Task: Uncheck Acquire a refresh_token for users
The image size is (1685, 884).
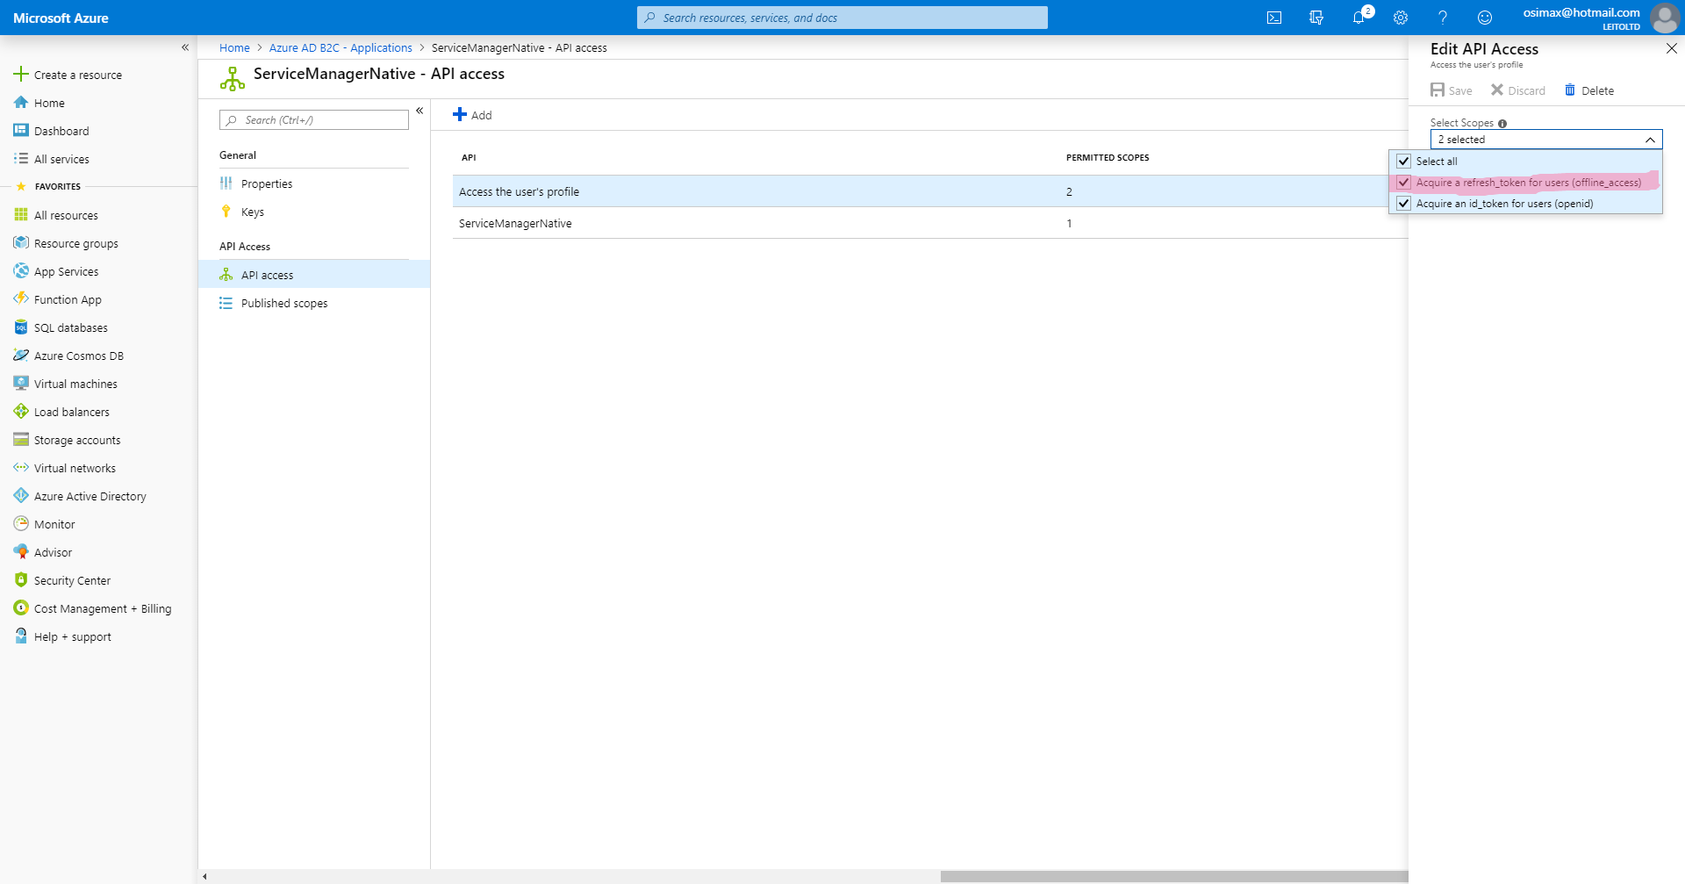Action: [1404, 182]
